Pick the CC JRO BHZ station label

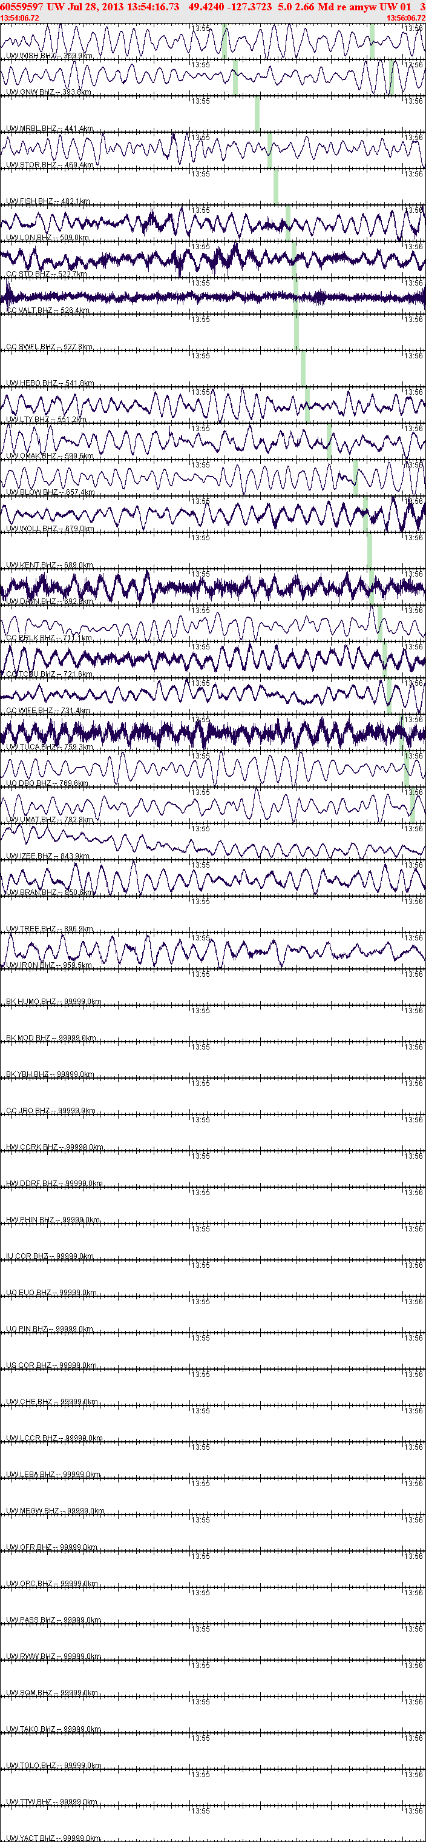coord(51,1112)
